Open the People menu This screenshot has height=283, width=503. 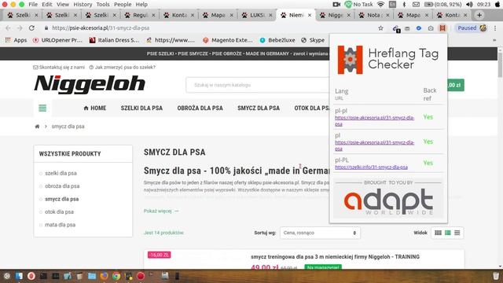[x=123, y=4]
